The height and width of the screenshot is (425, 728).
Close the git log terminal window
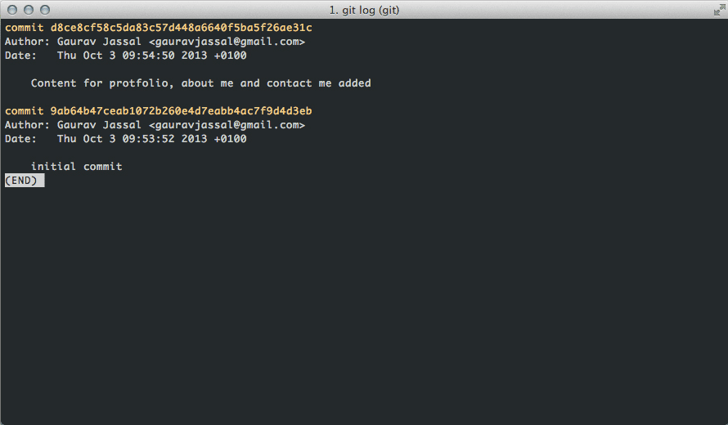coord(12,10)
